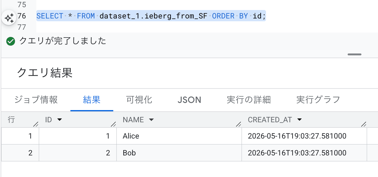
Task: Switch to the 可視化 tab
Action: (139, 100)
